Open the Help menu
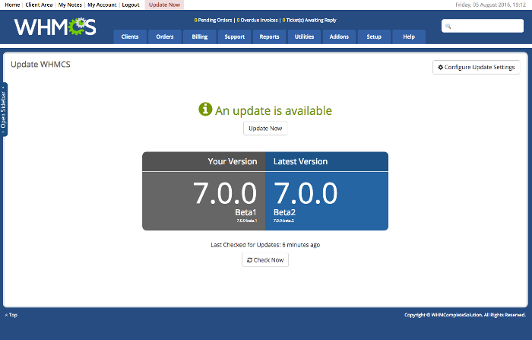The width and height of the screenshot is (532, 340). (x=409, y=37)
